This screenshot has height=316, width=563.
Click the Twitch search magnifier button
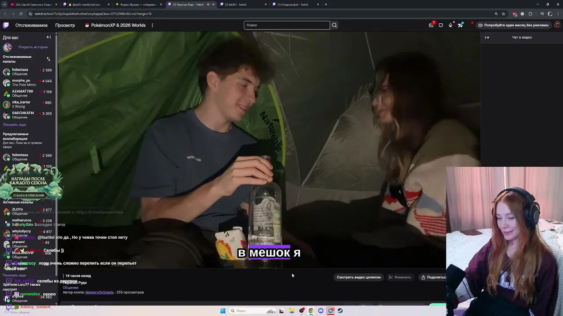pos(334,25)
